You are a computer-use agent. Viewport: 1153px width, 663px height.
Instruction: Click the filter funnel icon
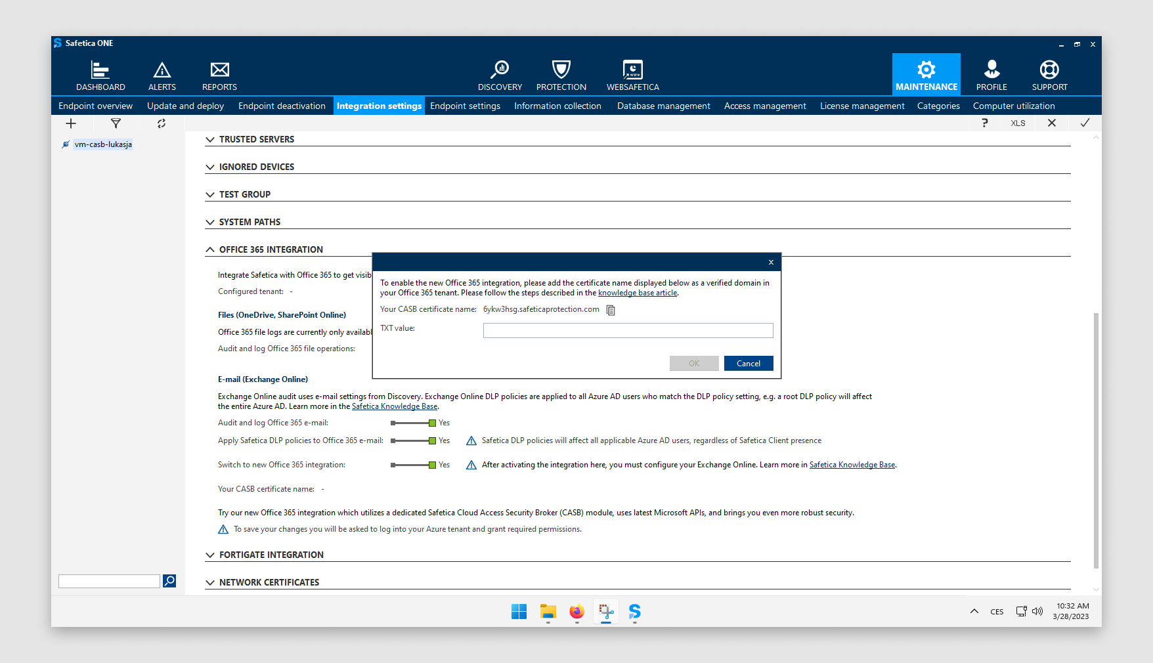tap(116, 123)
